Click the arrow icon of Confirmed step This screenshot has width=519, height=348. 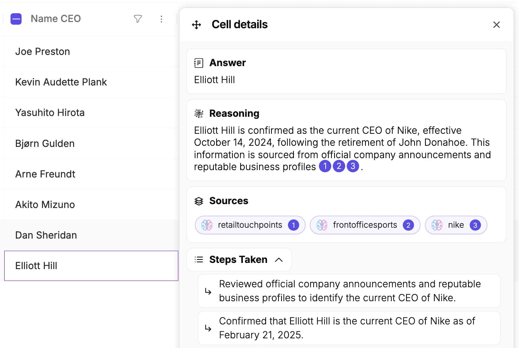(x=208, y=328)
